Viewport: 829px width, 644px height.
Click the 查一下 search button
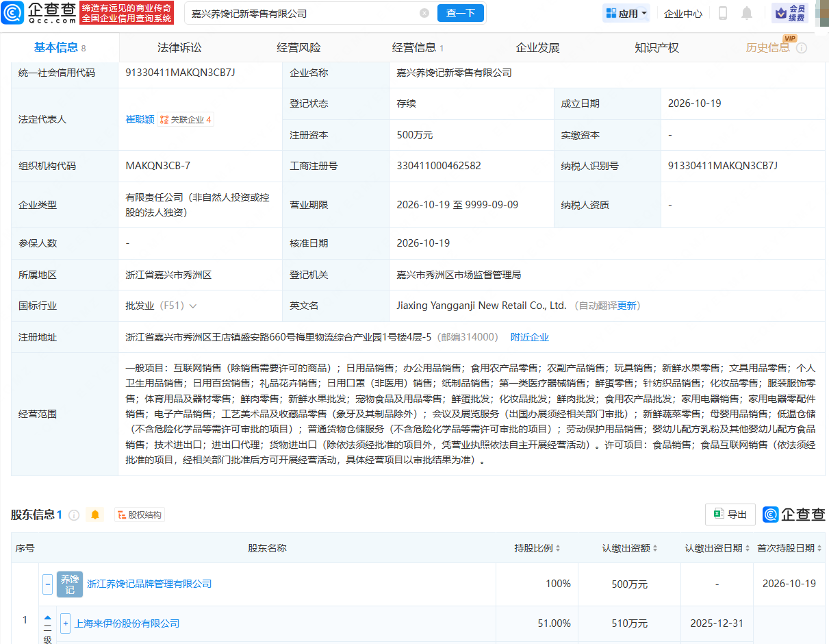(461, 13)
